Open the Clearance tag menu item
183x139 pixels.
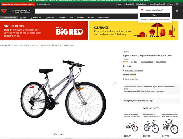50,18
